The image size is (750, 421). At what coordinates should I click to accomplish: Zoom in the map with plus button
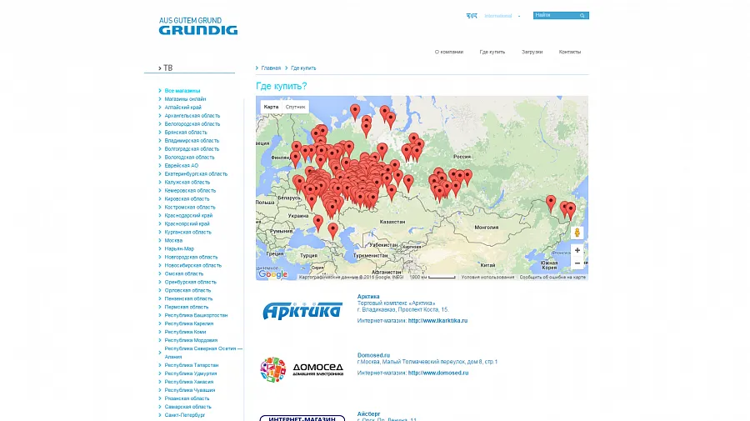click(x=577, y=250)
